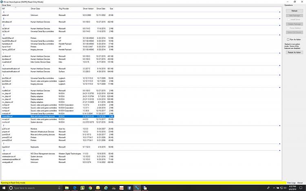
Task: Open Internet Explorer from the taskbar
Action: tap(106, 188)
